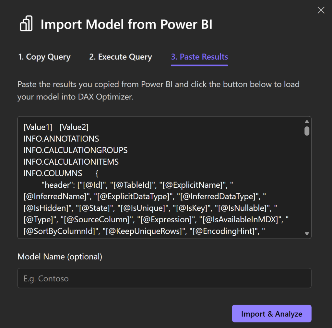Click the "Model Name (optional)" label
332x328 pixels.
(60, 257)
